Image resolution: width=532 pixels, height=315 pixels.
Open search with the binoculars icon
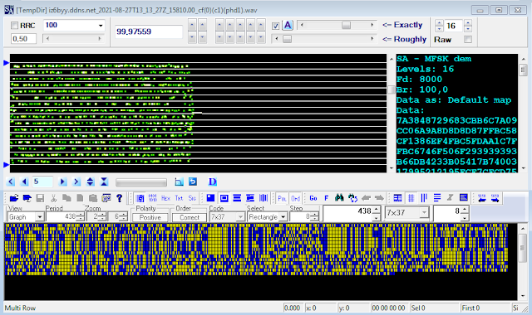point(339,198)
